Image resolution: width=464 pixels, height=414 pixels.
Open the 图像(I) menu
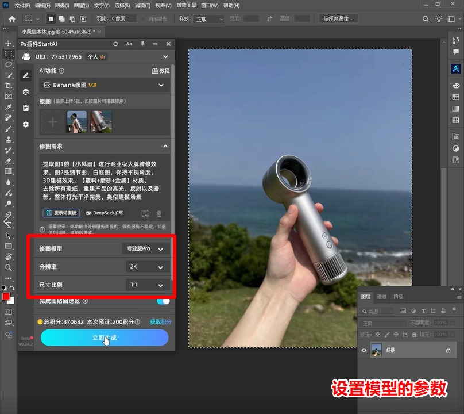[62, 5]
